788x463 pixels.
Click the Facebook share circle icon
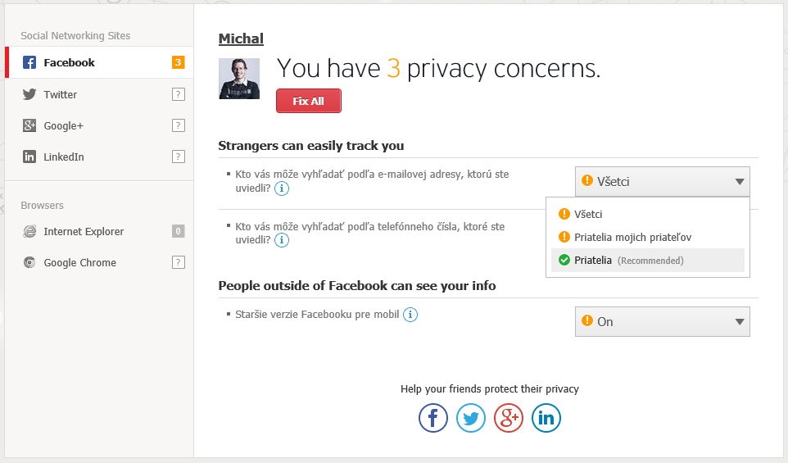pos(433,418)
